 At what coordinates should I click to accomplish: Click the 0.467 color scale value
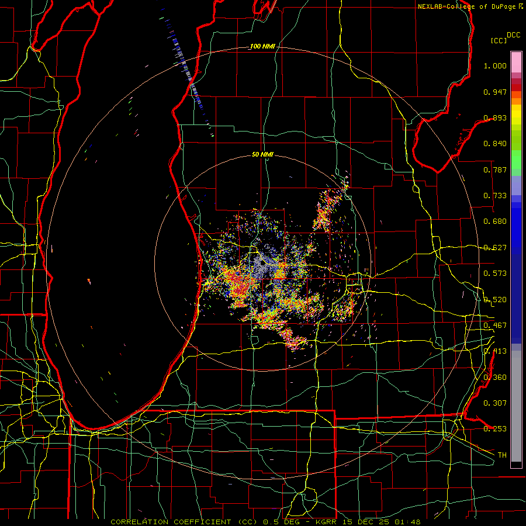[495, 326]
